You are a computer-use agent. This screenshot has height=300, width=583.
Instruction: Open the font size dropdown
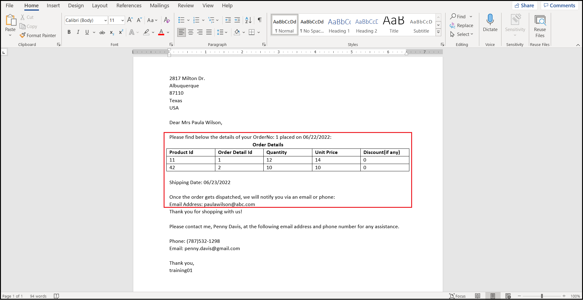(x=123, y=20)
